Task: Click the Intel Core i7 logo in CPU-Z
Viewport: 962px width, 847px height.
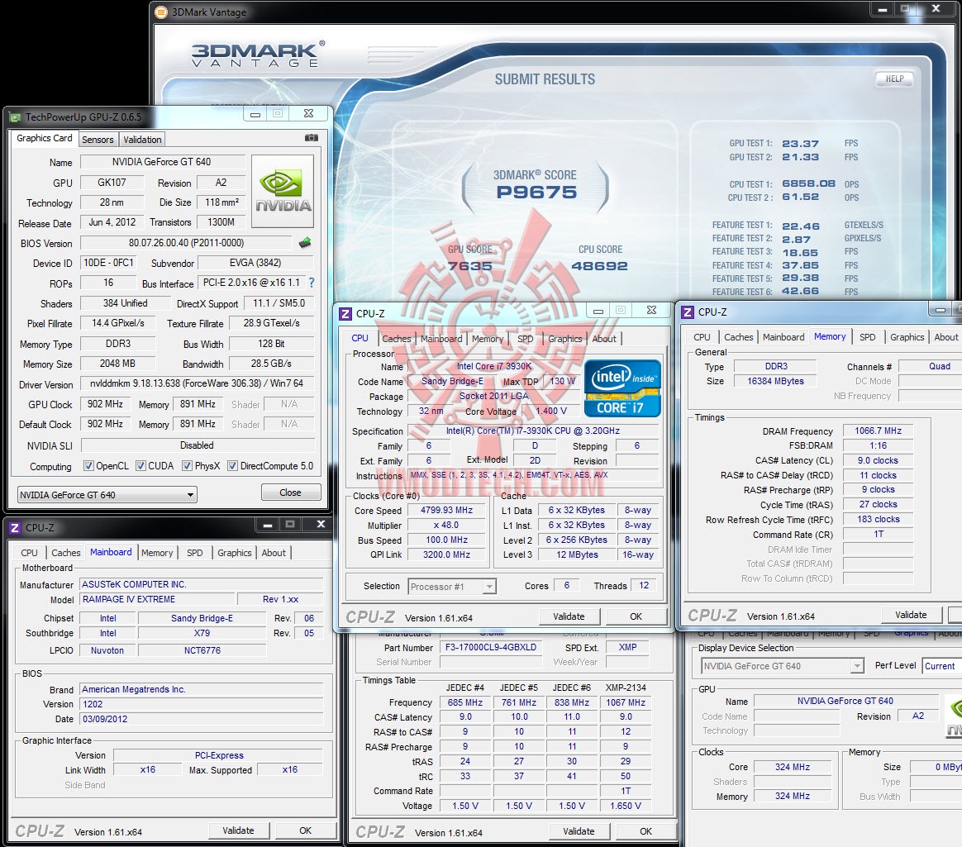Action: (622, 389)
